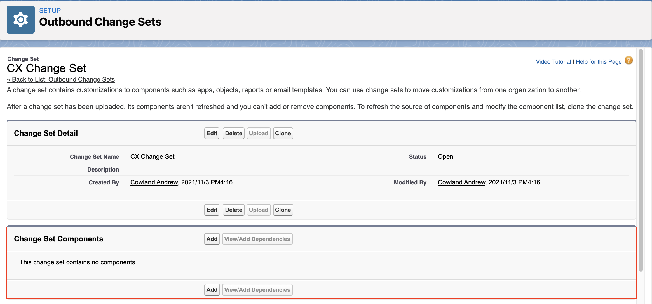
Task: Click 'This change set contains no components' text
Action: (x=77, y=262)
